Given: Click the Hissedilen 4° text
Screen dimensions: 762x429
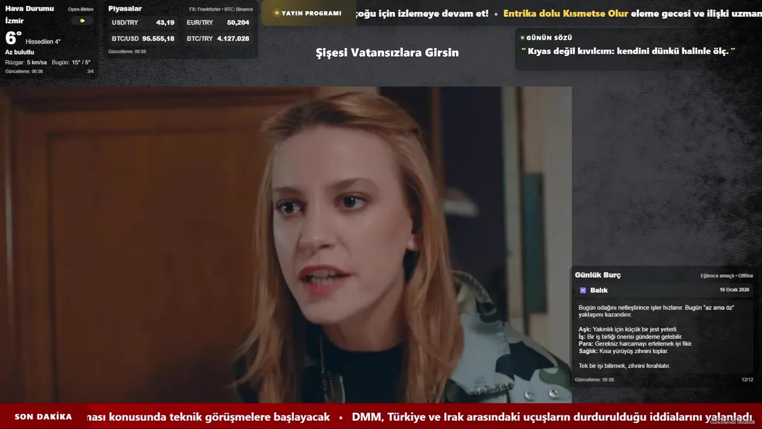Looking at the screenshot, I should [x=43, y=42].
